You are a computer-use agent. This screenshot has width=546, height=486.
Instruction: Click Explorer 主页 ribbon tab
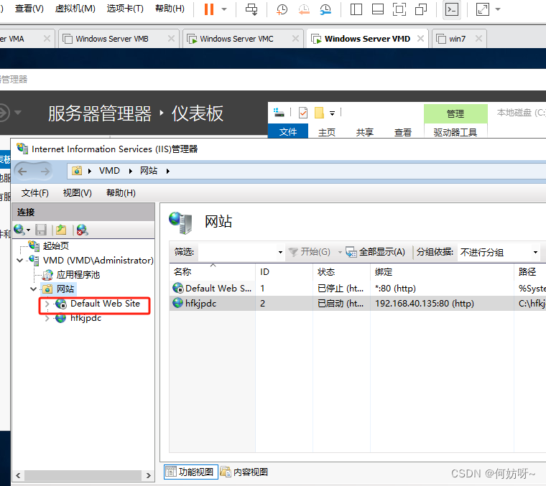pos(327,132)
